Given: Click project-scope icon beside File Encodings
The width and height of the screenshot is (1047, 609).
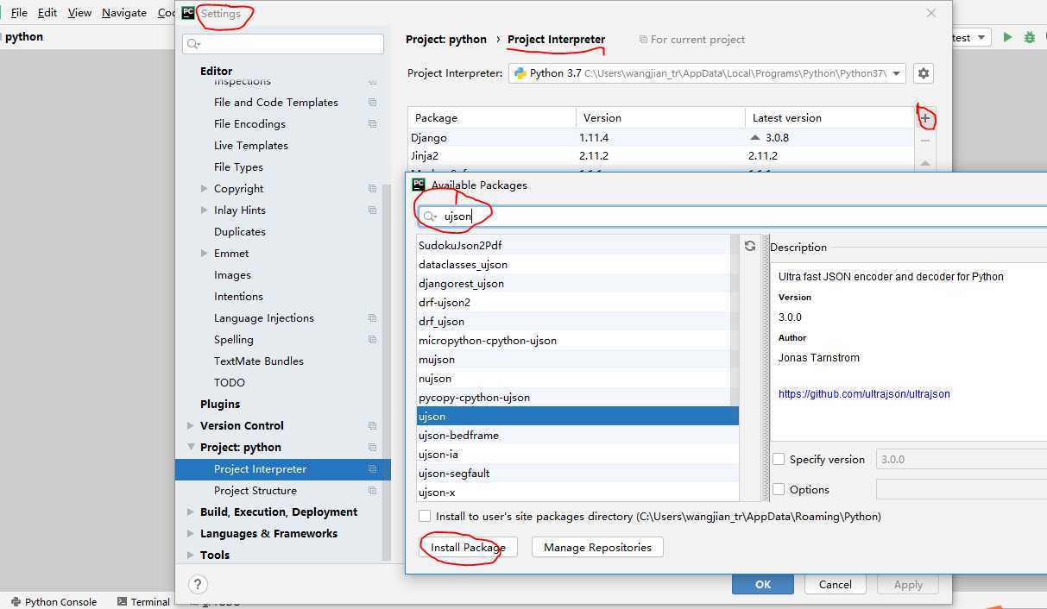Looking at the screenshot, I should 372,124.
